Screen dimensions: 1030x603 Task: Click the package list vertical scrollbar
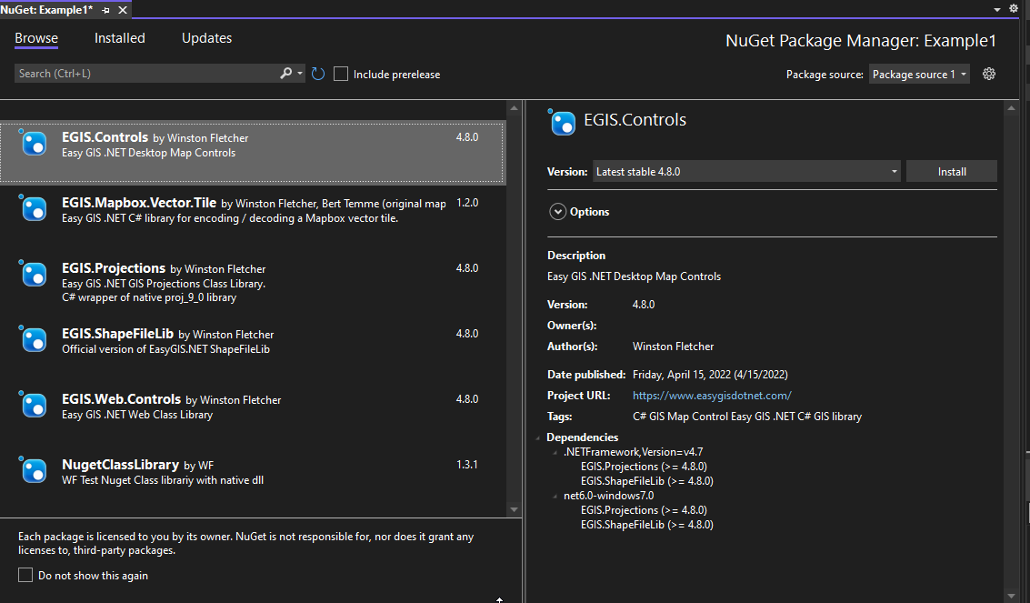pos(514,309)
